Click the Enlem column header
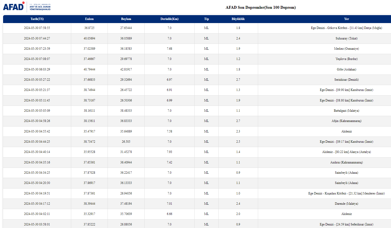391x228 pixels. (89, 19)
